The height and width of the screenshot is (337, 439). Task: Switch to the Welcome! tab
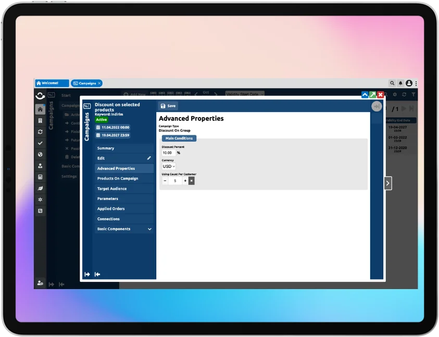point(52,83)
